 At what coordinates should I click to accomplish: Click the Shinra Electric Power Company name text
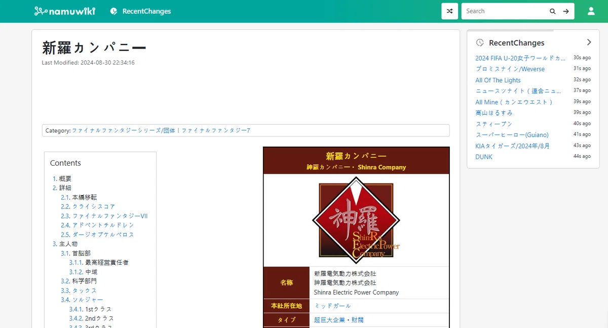(356, 292)
